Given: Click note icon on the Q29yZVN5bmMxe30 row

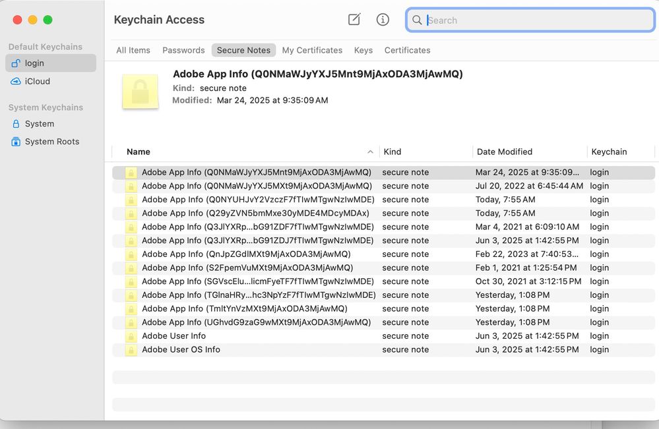Looking at the screenshot, I should (x=131, y=214).
